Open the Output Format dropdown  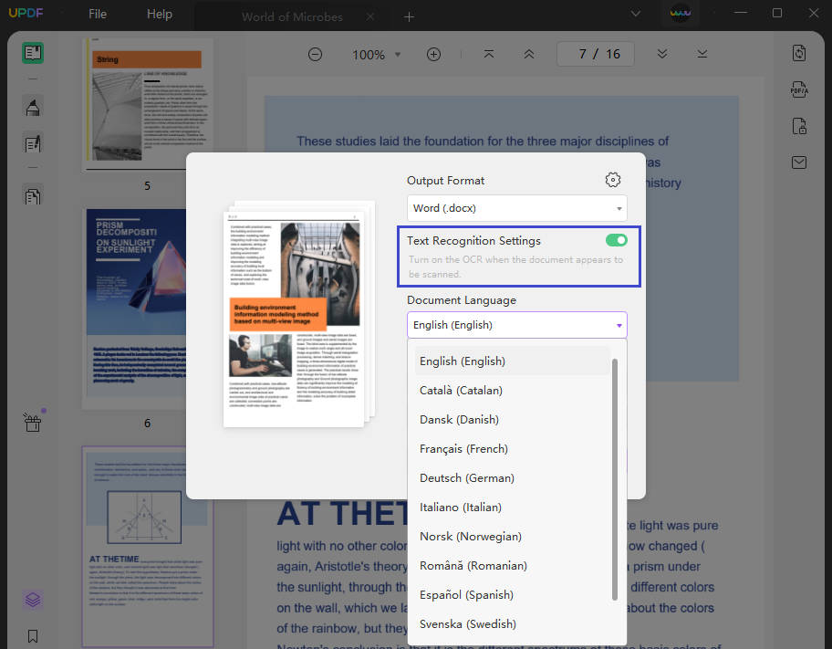[x=516, y=208]
